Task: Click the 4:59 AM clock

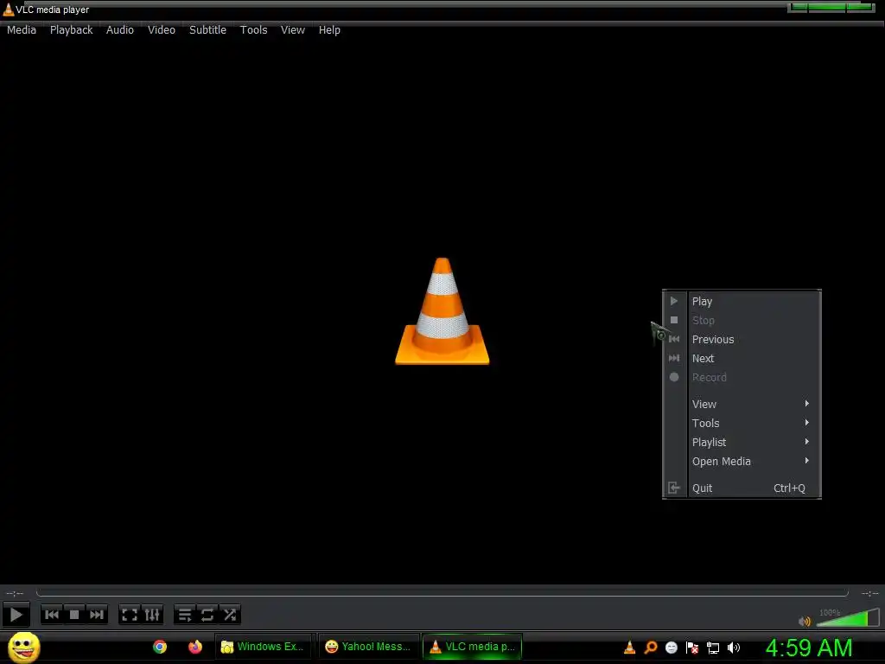Action: [x=809, y=648]
